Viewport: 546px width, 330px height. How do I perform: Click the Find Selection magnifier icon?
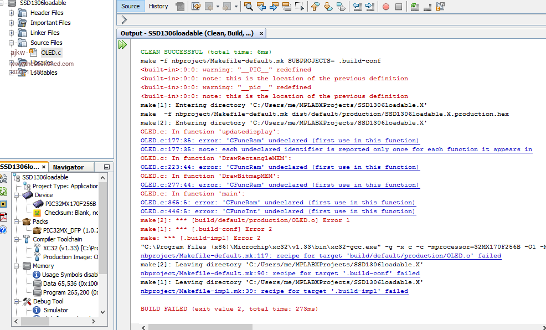pos(248,7)
